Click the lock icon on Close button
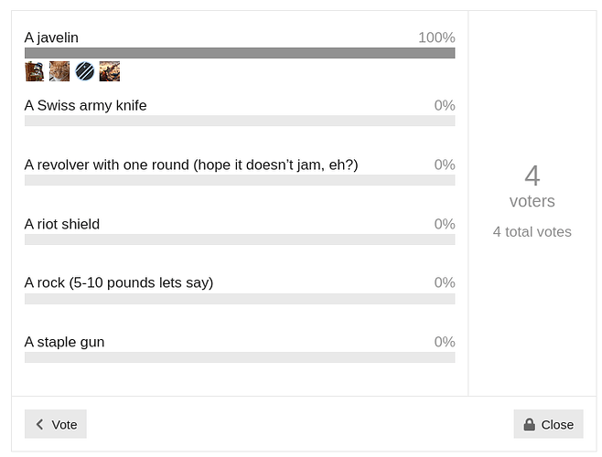This screenshot has width=602, height=457. pyautogui.click(x=529, y=424)
